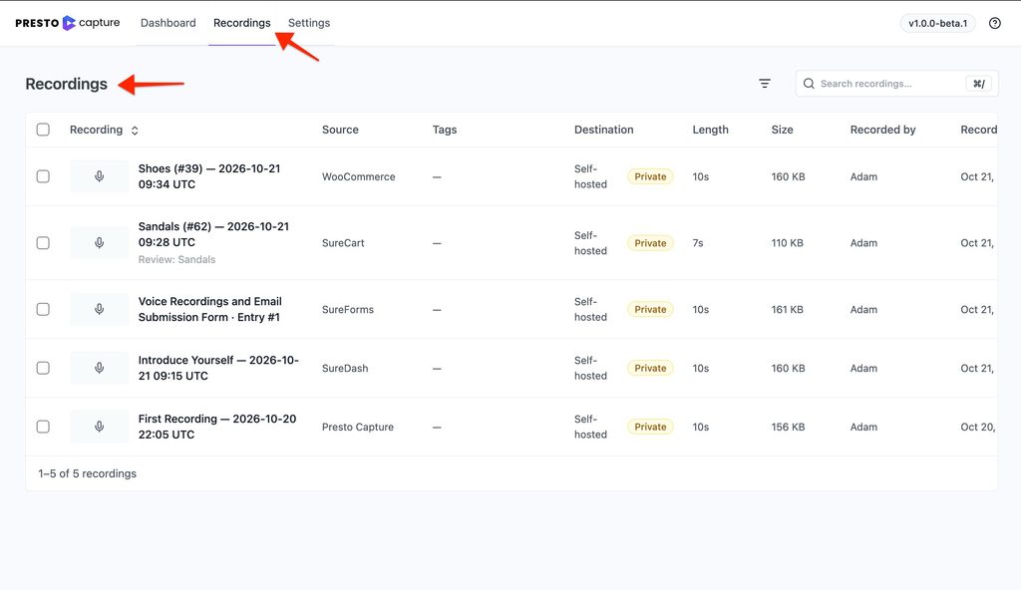The image size is (1021, 590).
Task: Click the Recorded by column header
Action: (x=883, y=130)
